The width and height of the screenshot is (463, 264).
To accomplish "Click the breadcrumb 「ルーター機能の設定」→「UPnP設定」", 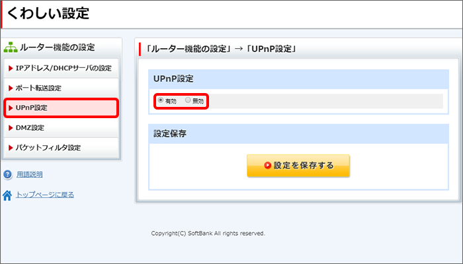I will pos(221,49).
